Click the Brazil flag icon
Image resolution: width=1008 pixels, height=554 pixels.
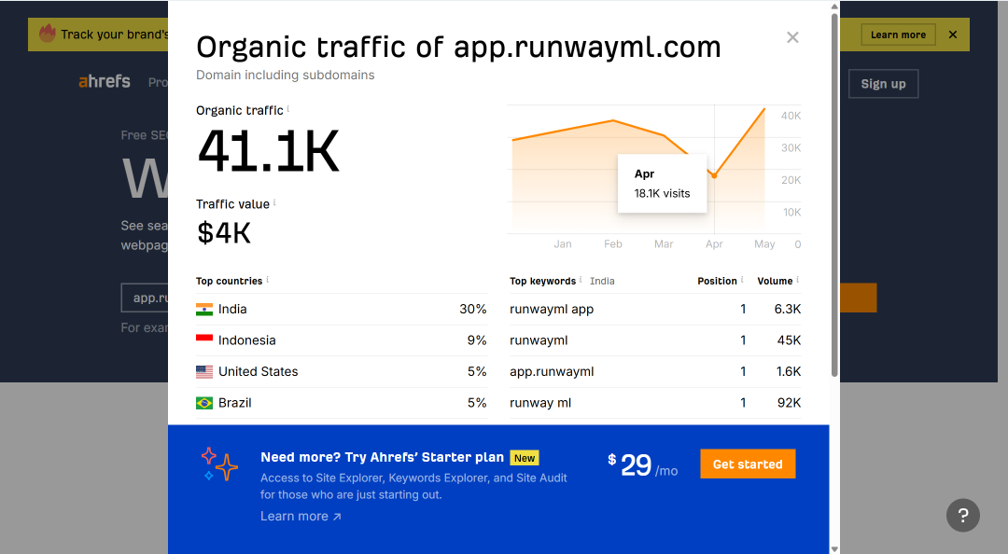tap(204, 403)
